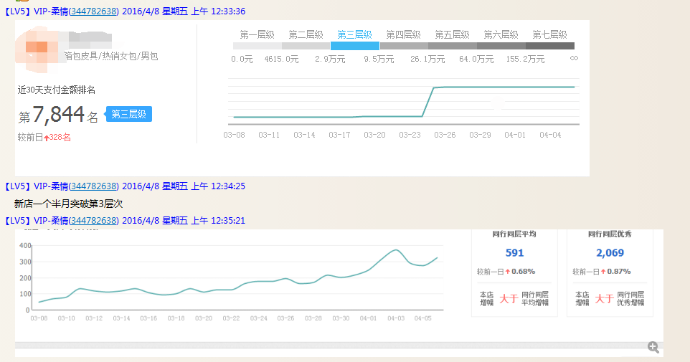Open user ID link in 12:35:21 message
Image resolution: width=690 pixels, height=362 pixels.
point(95,221)
